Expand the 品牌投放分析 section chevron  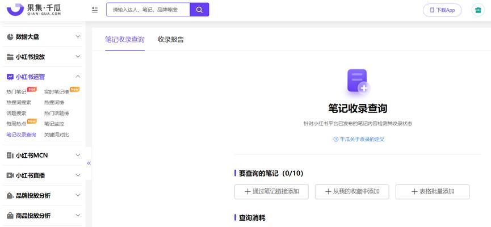(x=78, y=195)
